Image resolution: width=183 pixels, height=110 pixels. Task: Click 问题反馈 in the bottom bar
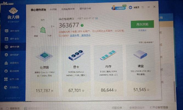[x=117, y=108]
